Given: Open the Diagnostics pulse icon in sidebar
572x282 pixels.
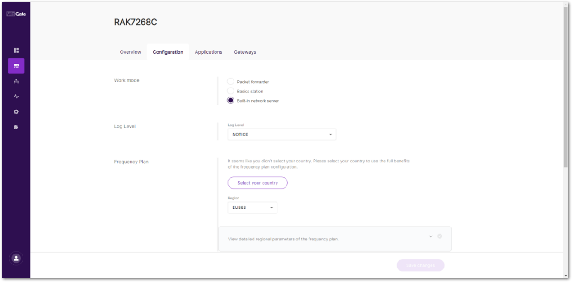Looking at the screenshot, I should (x=16, y=97).
